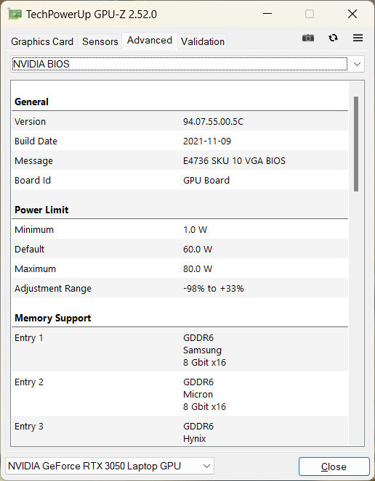Click the vertical scrollbar thumb
This screenshot has height=481, width=375.
pyautogui.click(x=356, y=144)
